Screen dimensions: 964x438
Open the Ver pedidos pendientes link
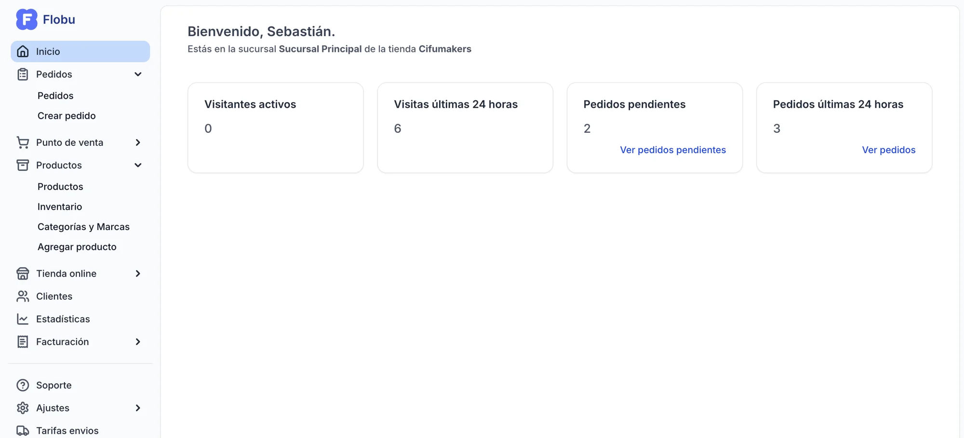pyautogui.click(x=672, y=150)
